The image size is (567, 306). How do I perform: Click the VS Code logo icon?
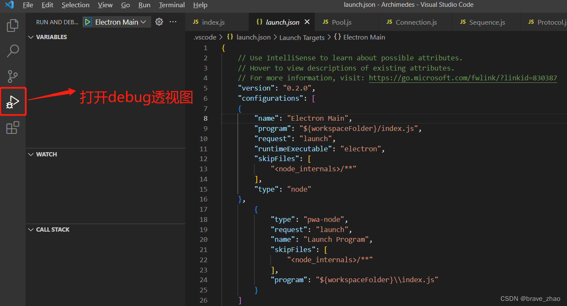point(9,5)
